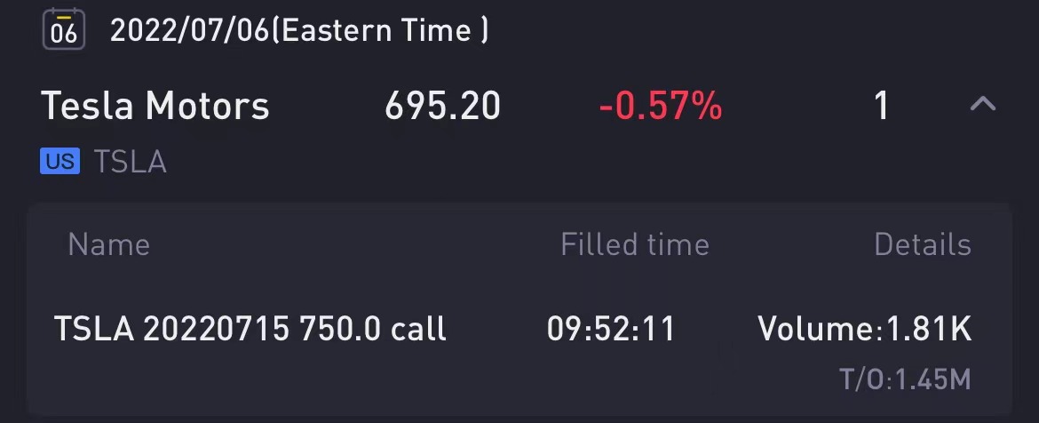Click the options detail card background
Screen dimensions: 1039x423
coord(519,309)
